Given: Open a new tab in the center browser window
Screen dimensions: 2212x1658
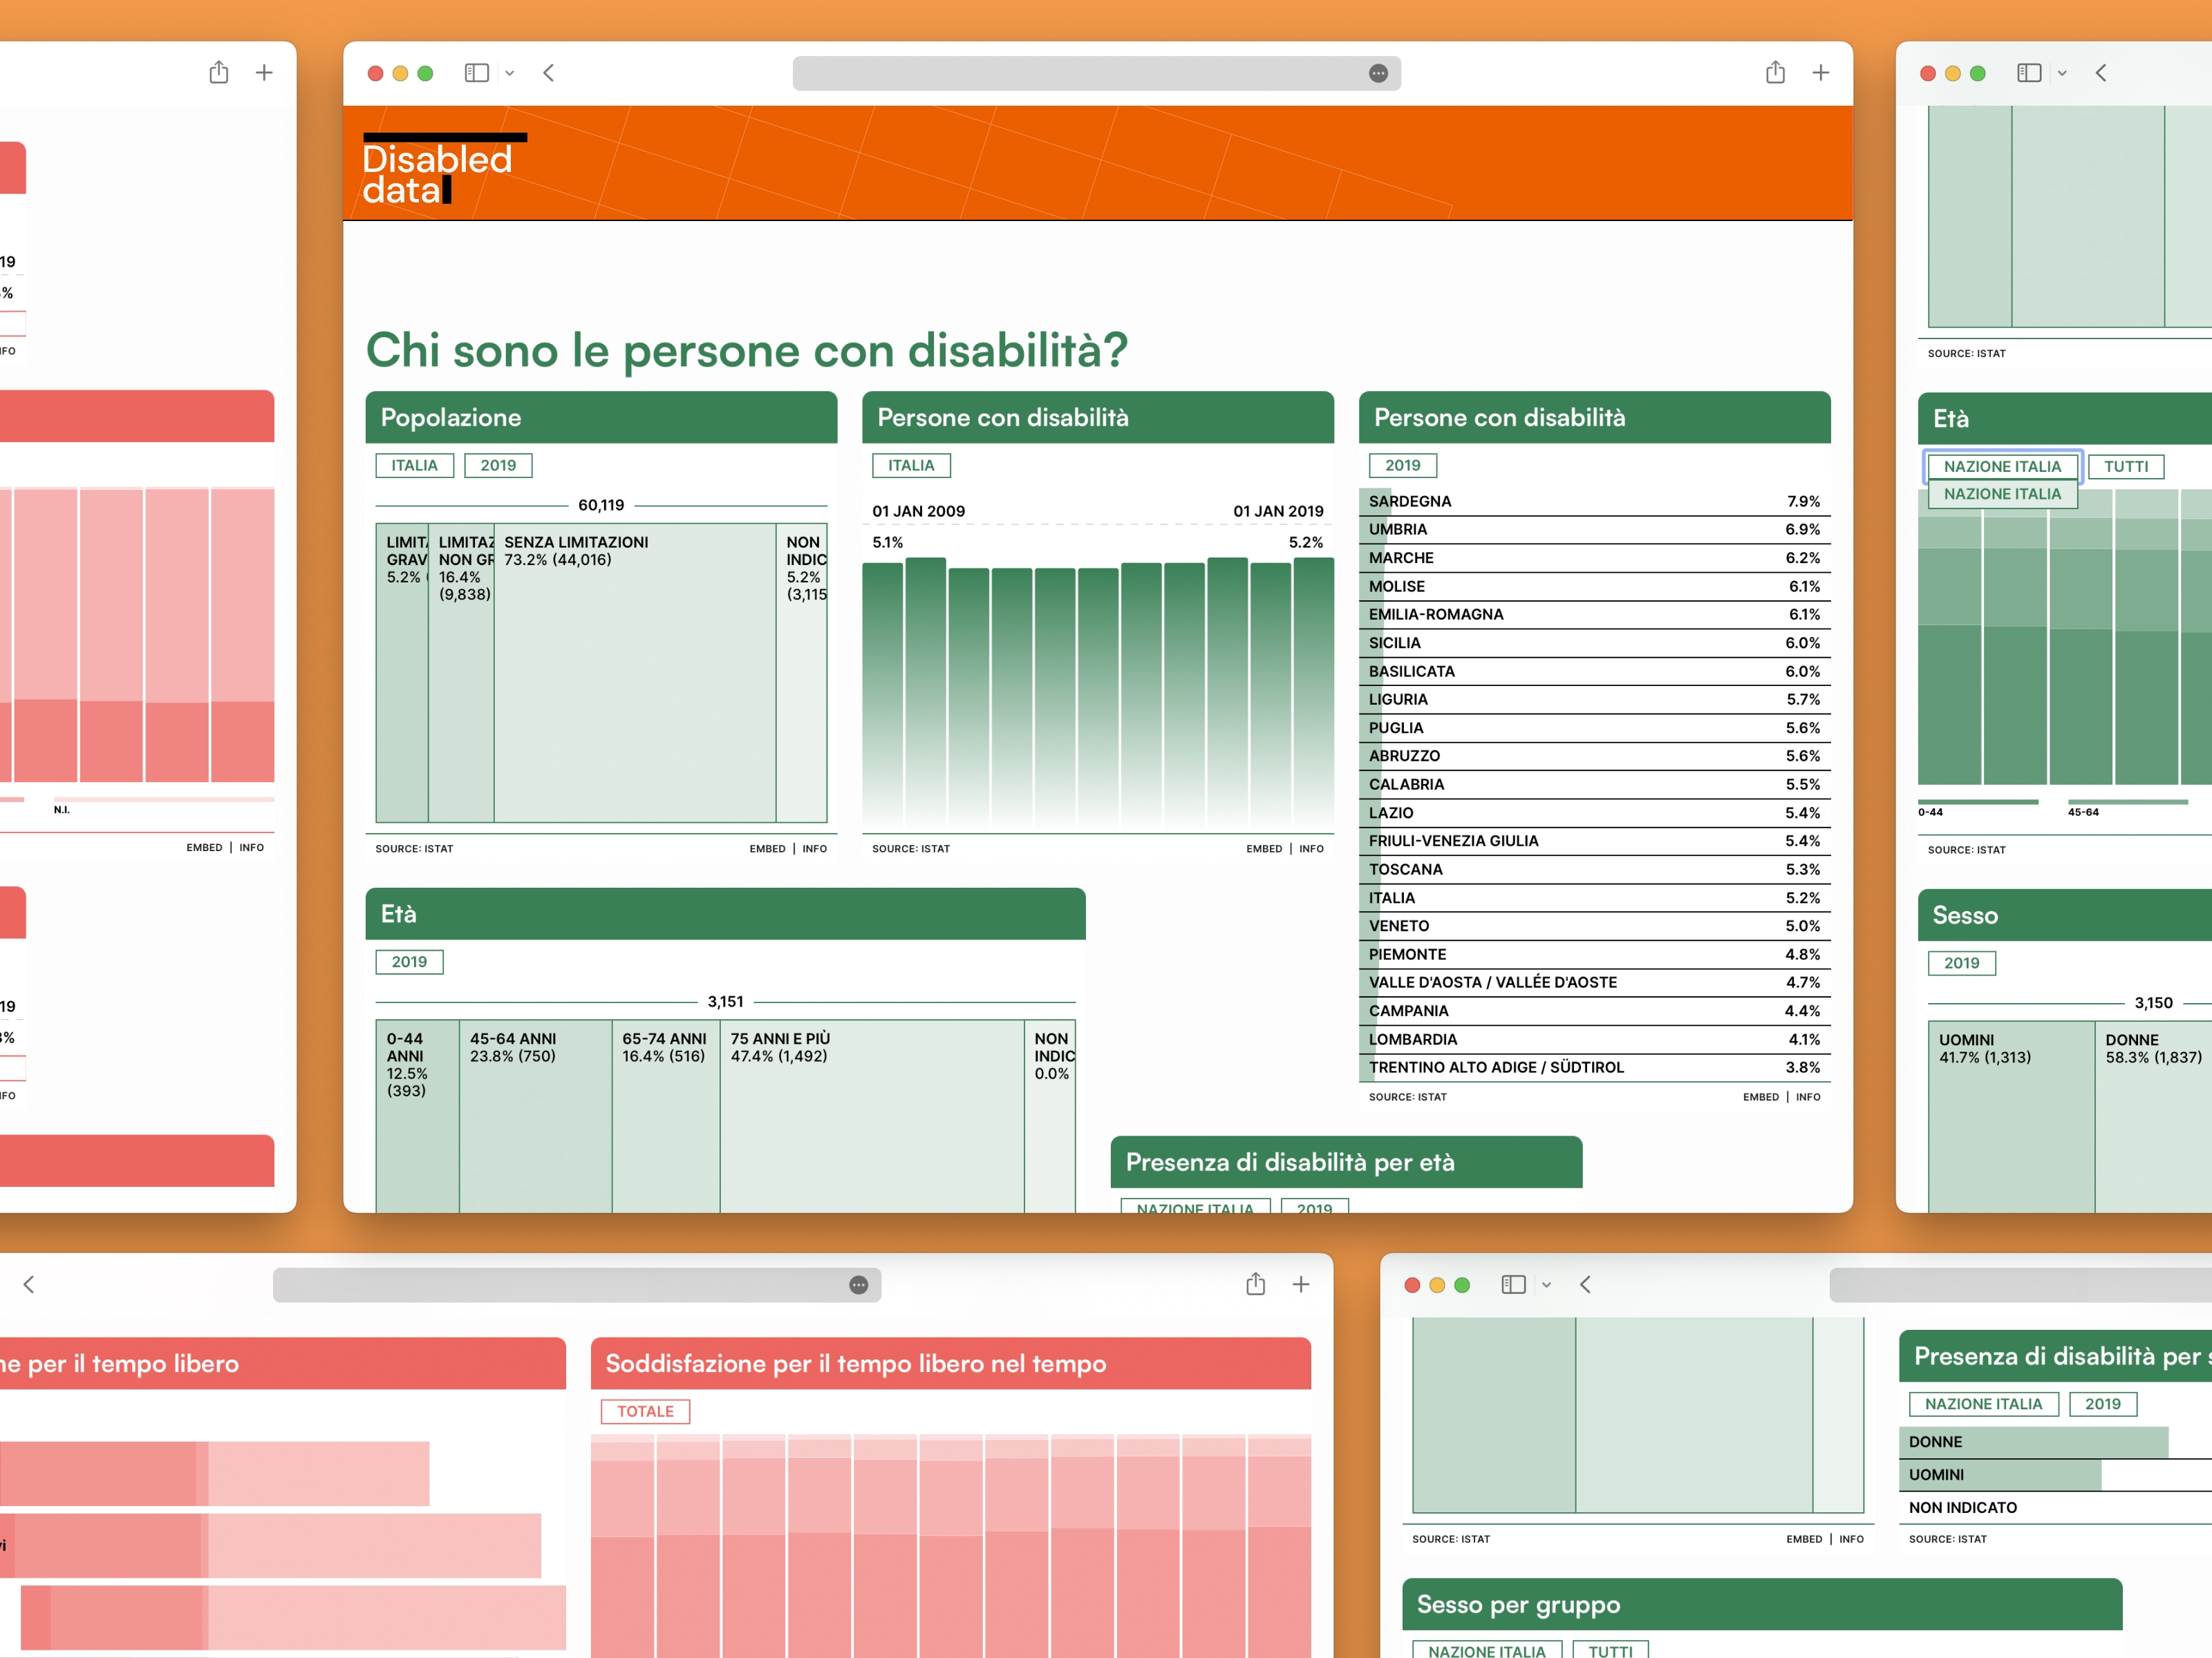Looking at the screenshot, I should [1821, 72].
